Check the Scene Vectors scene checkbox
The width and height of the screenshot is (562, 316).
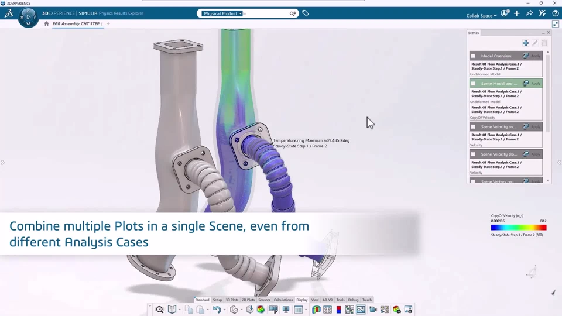pyautogui.click(x=473, y=181)
